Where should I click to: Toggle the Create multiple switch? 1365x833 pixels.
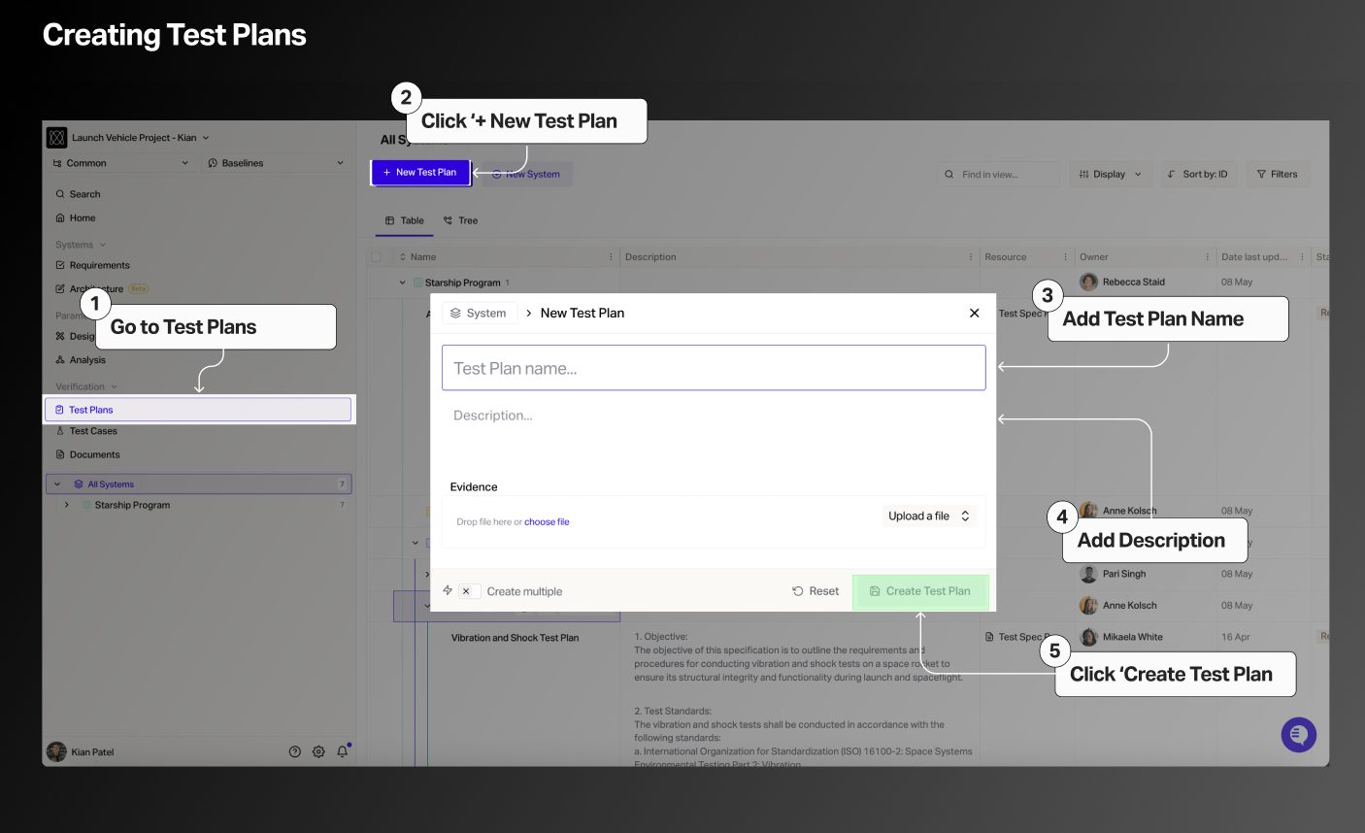(x=469, y=591)
